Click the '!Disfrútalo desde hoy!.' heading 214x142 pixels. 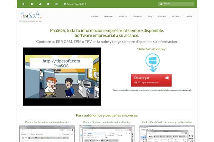coord(152,49)
